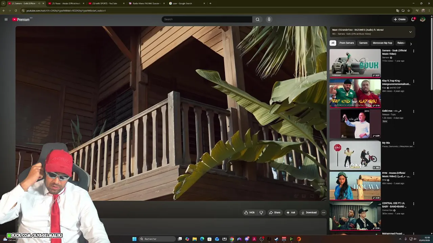Show hidden system tray icons
The width and height of the screenshot is (433, 243).
[x=400, y=239]
